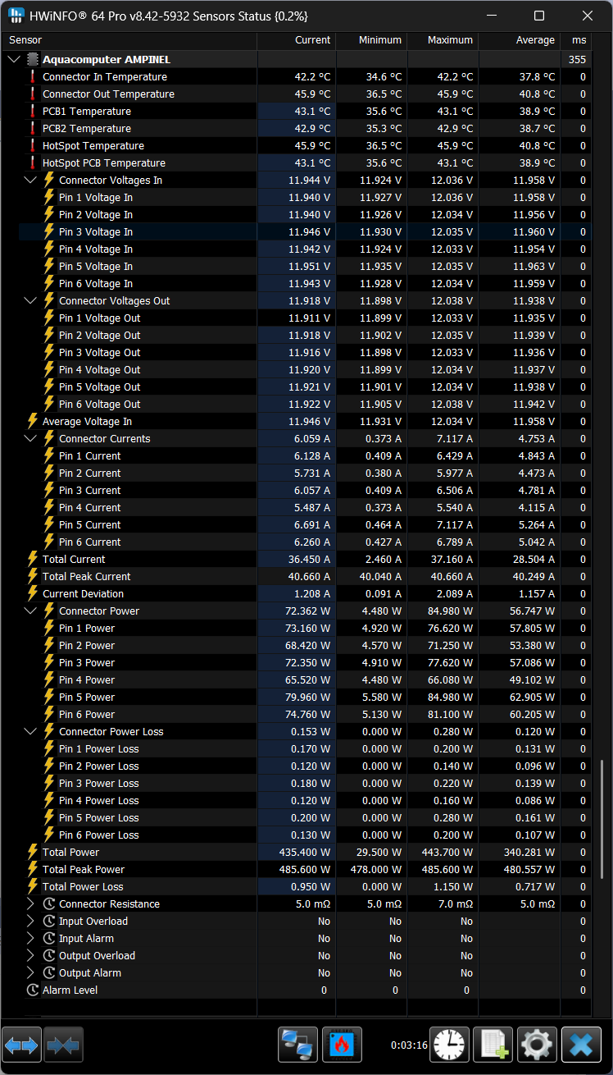Image resolution: width=613 pixels, height=1075 pixels.
Task: Click lightning icon of Total Current row
Action: (33, 559)
